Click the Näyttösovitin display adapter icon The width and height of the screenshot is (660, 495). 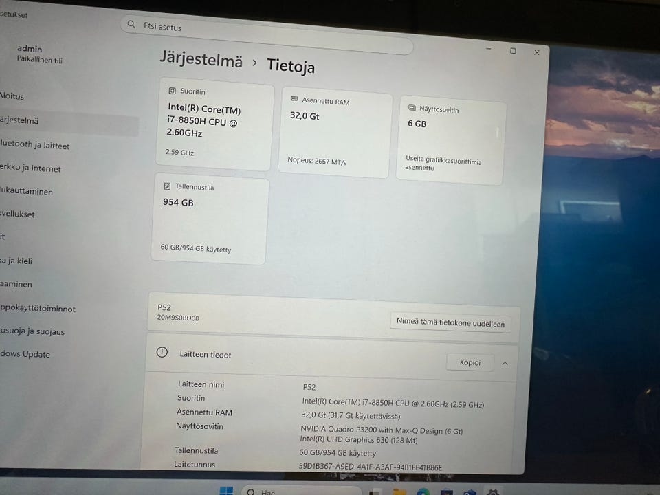tap(412, 108)
